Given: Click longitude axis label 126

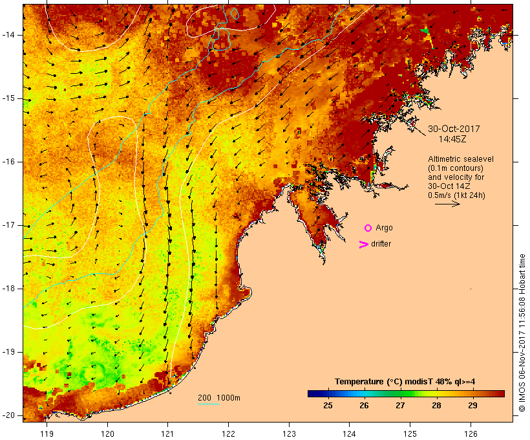Looking at the screenshot, I should [x=471, y=434].
